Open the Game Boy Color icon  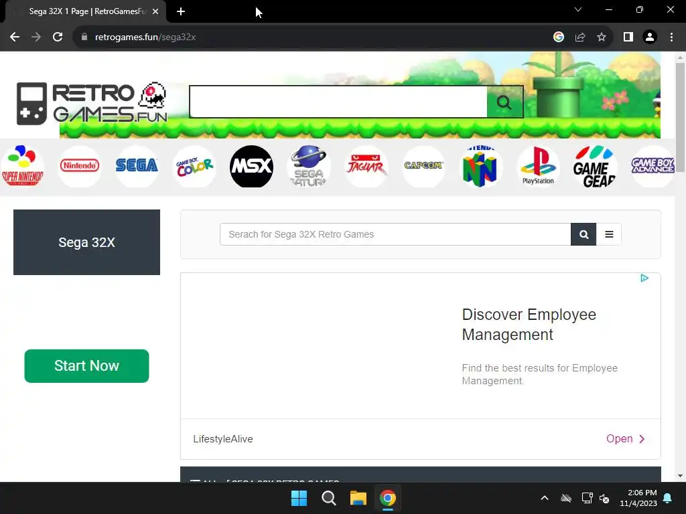pyautogui.click(x=194, y=167)
